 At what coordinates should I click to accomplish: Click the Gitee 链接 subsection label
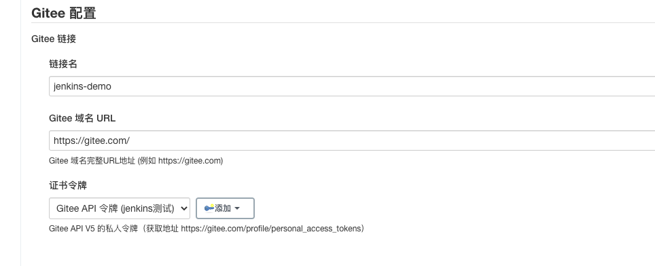(x=54, y=39)
